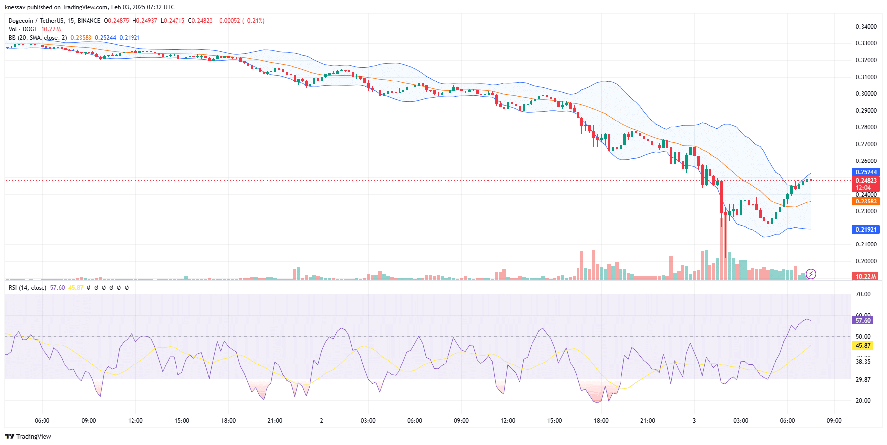Screen dimensions: 887x445
Task: Click yellow 45.87 value in RSI legend
Action: click(x=76, y=288)
